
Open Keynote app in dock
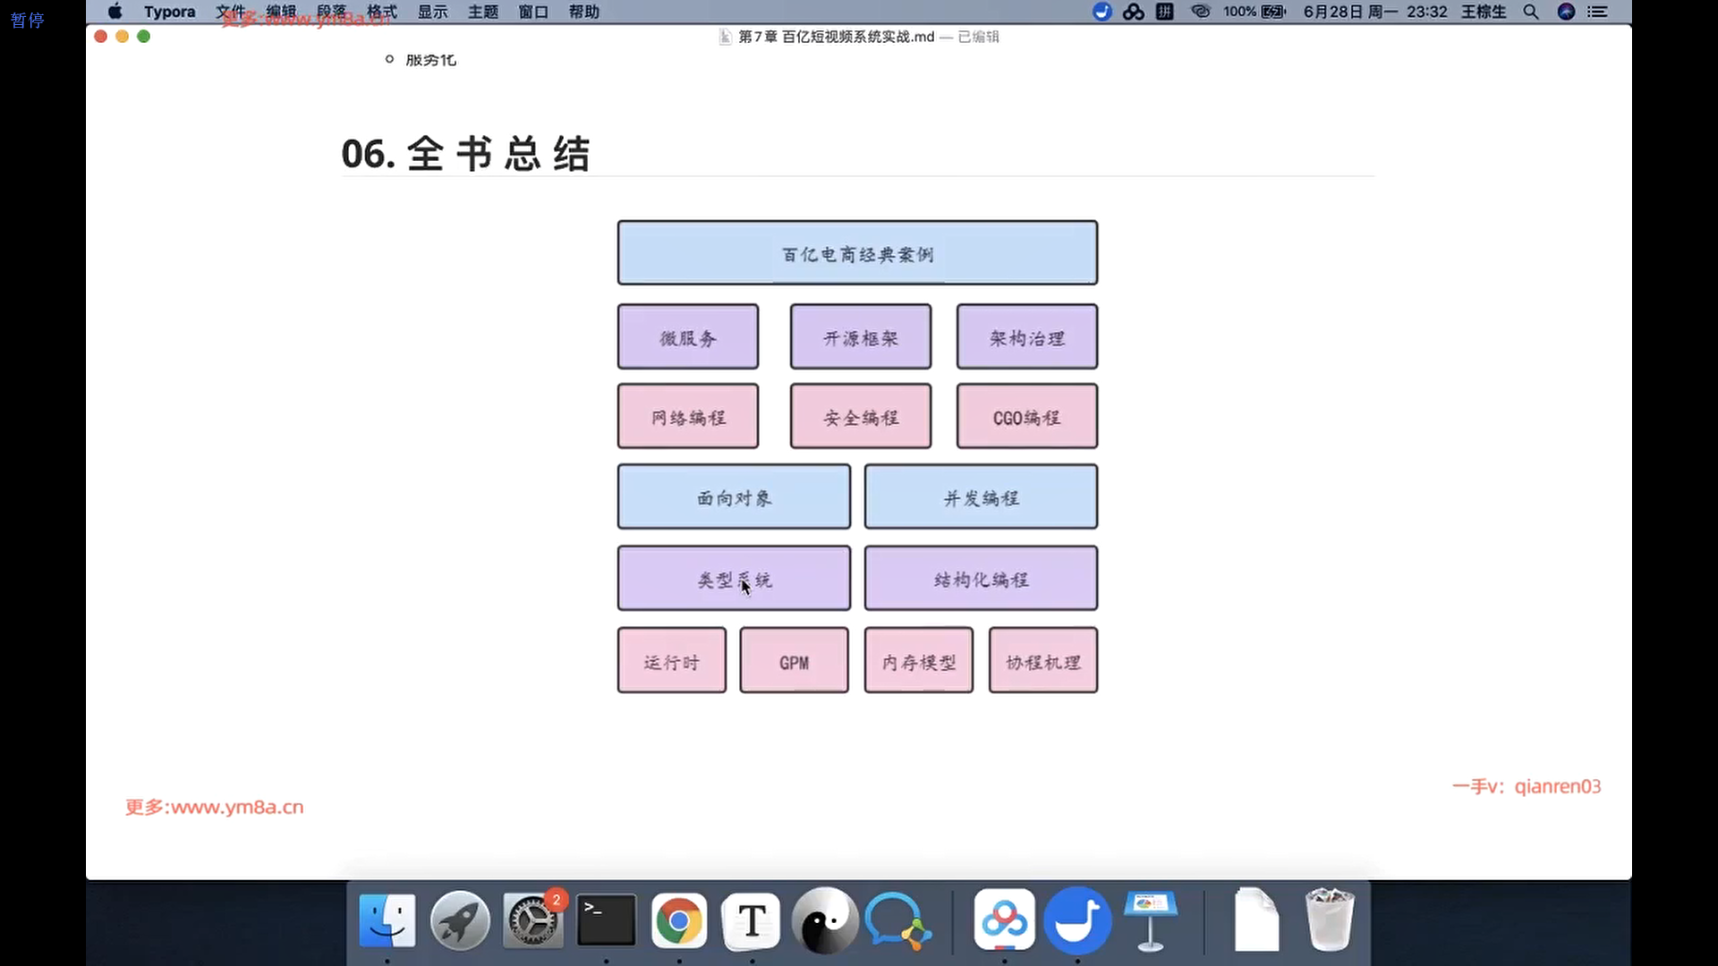click(x=1151, y=921)
